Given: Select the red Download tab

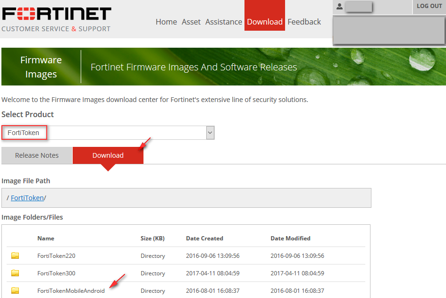Looking at the screenshot, I should pyautogui.click(x=108, y=155).
